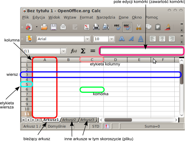The height and width of the screenshot is (141, 185).
Task: Click the Select All corner box
Action: pyautogui.click(x=27, y=60)
